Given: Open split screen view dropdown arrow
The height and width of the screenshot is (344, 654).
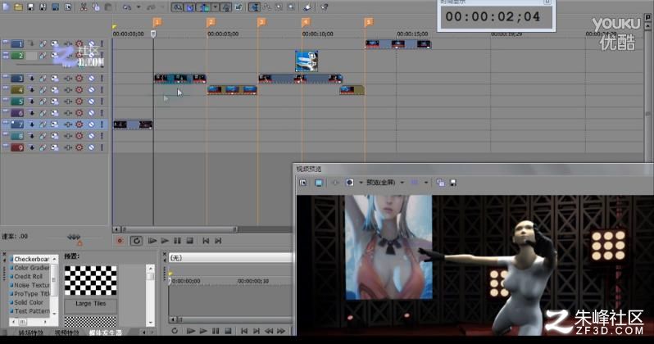Looking at the screenshot, I should [361, 183].
